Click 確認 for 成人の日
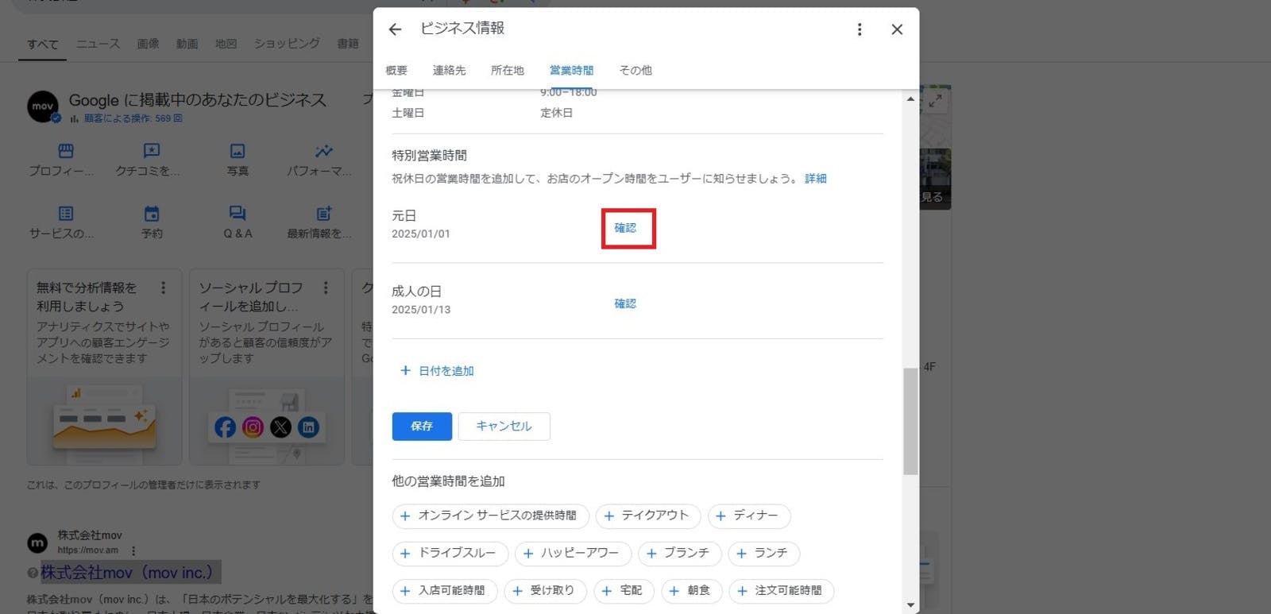The image size is (1271, 614). (x=625, y=303)
